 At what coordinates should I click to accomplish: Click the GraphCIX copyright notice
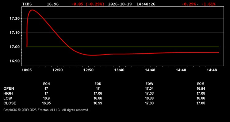pyautogui.click(x=46, y=110)
